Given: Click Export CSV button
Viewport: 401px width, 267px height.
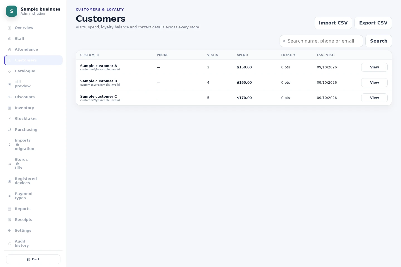Looking at the screenshot, I should (x=373, y=23).
